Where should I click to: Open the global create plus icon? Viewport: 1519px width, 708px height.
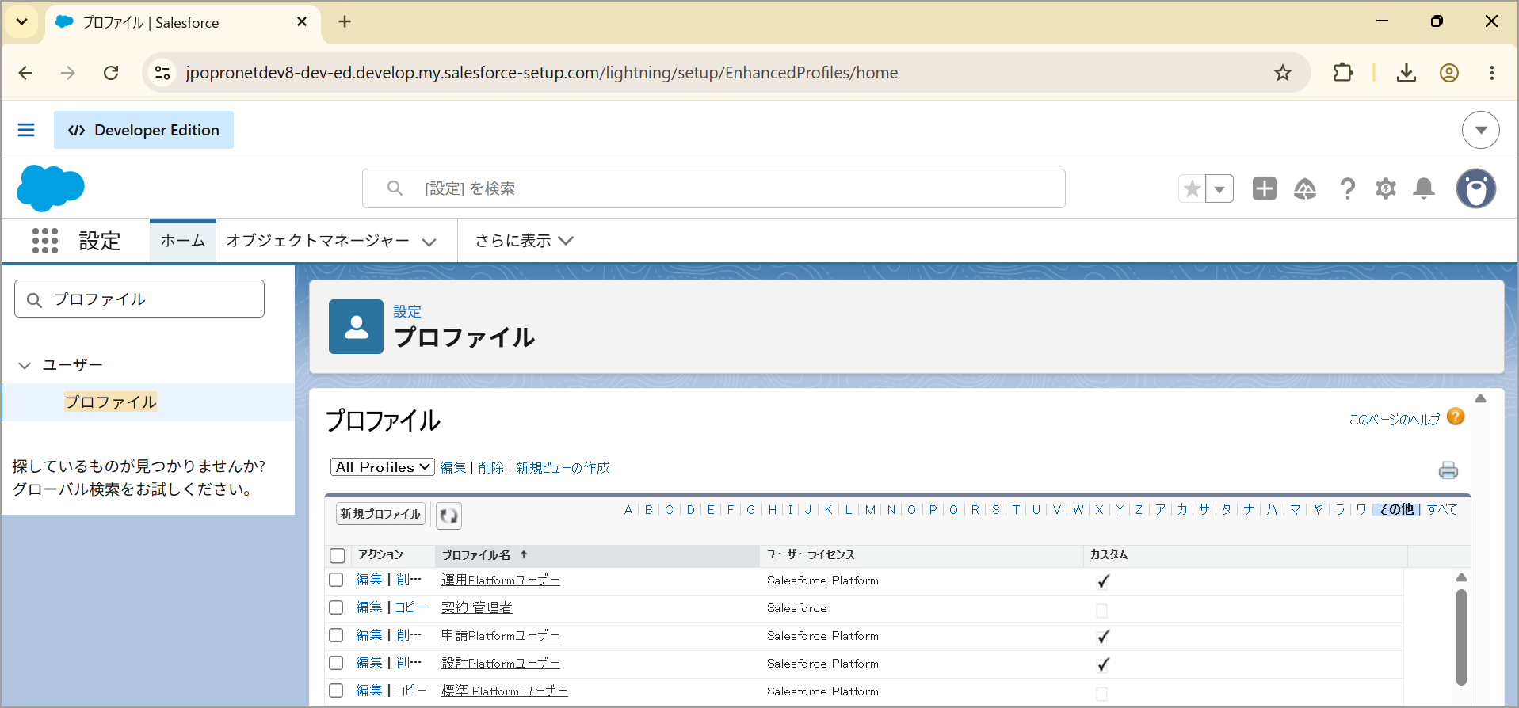1265,188
